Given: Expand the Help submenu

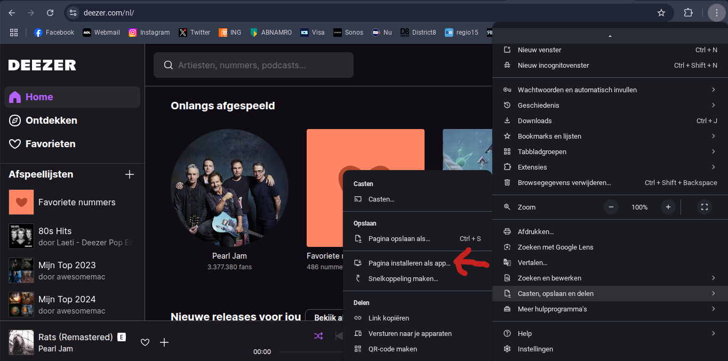Looking at the screenshot, I should coord(610,334).
